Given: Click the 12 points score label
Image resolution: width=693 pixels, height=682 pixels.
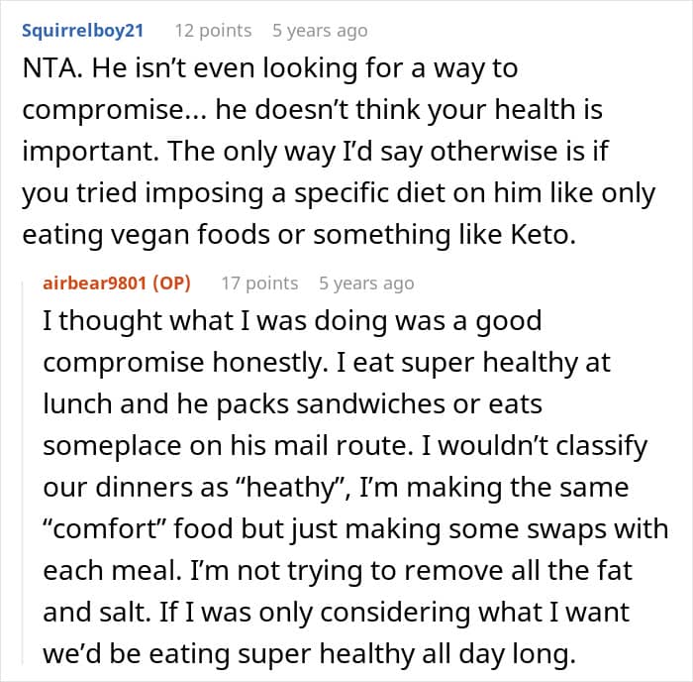Looking at the screenshot, I should pyautogui.click(x=212, y=31).
